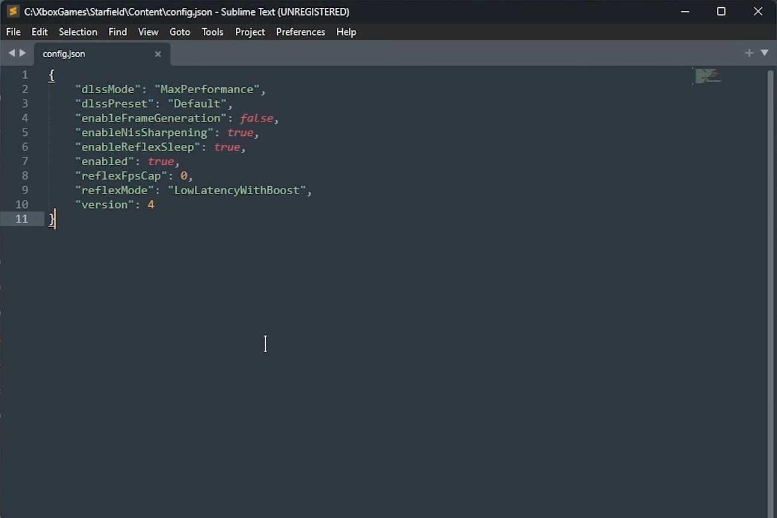Open the Selection menu
Viewport: 777px width, 518px height.
pyautogui.click(x=78, y=32)
